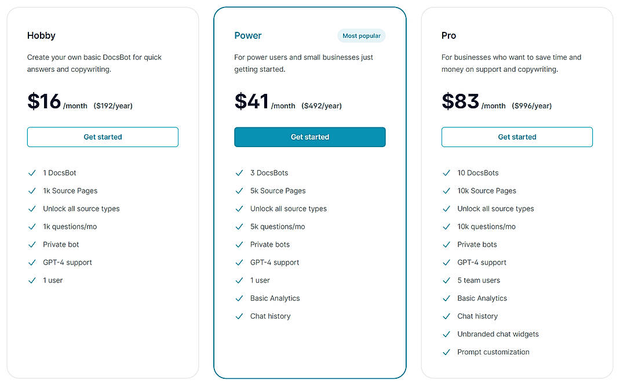Select the Power plan heading

[248, 35]
